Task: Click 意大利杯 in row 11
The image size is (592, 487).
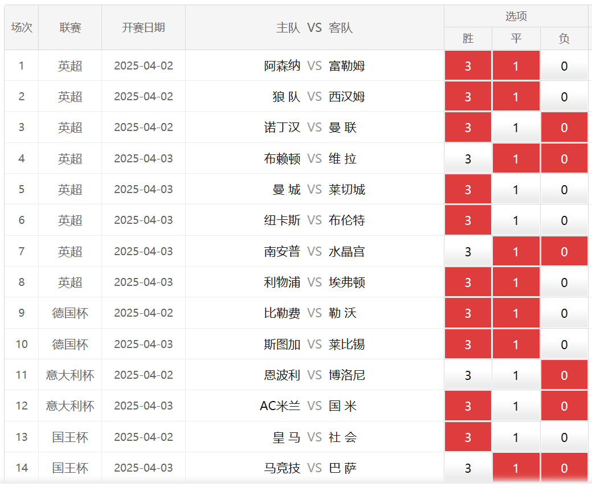Action: [x=70, y=375]
